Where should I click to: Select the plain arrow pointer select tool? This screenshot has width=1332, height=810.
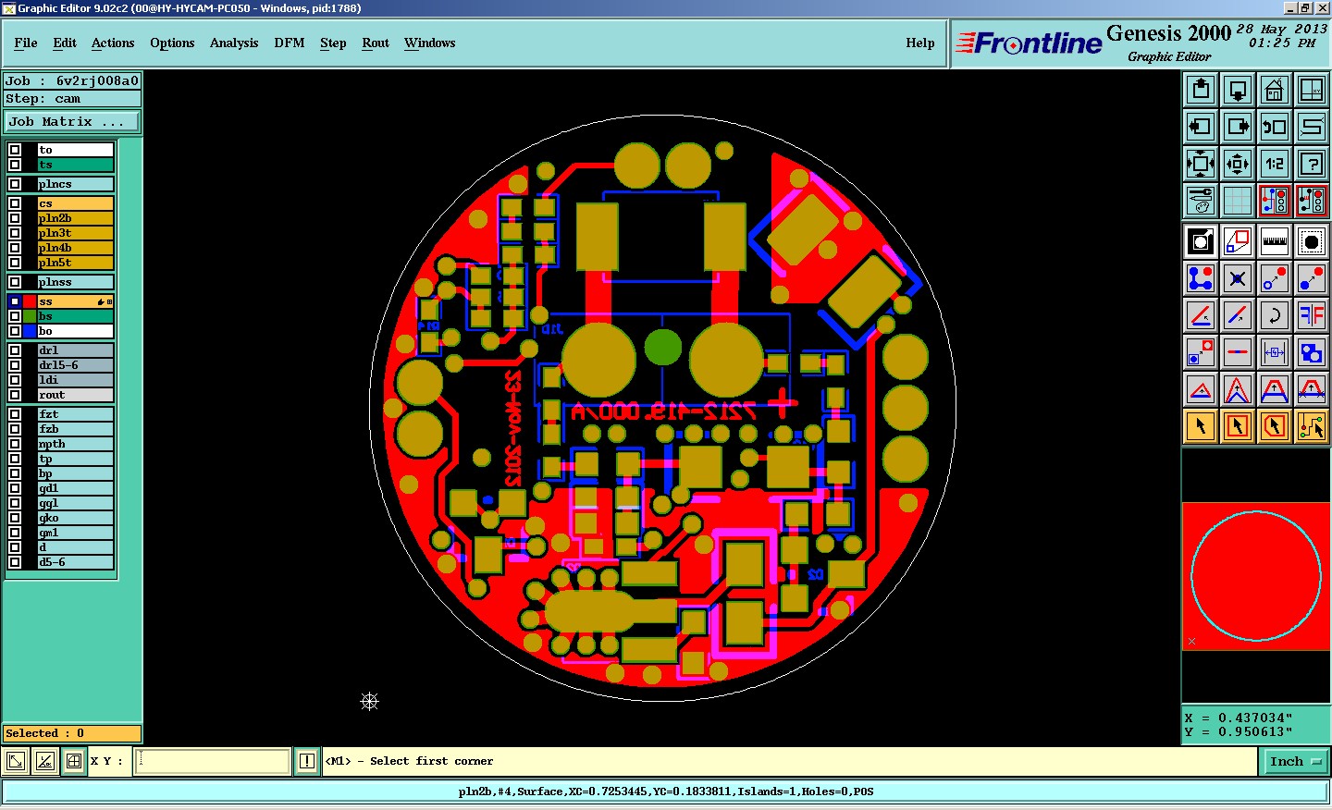click(x=1201, y=426)
